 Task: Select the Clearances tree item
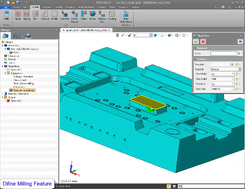pyautogui.click(x=14, y=56)
